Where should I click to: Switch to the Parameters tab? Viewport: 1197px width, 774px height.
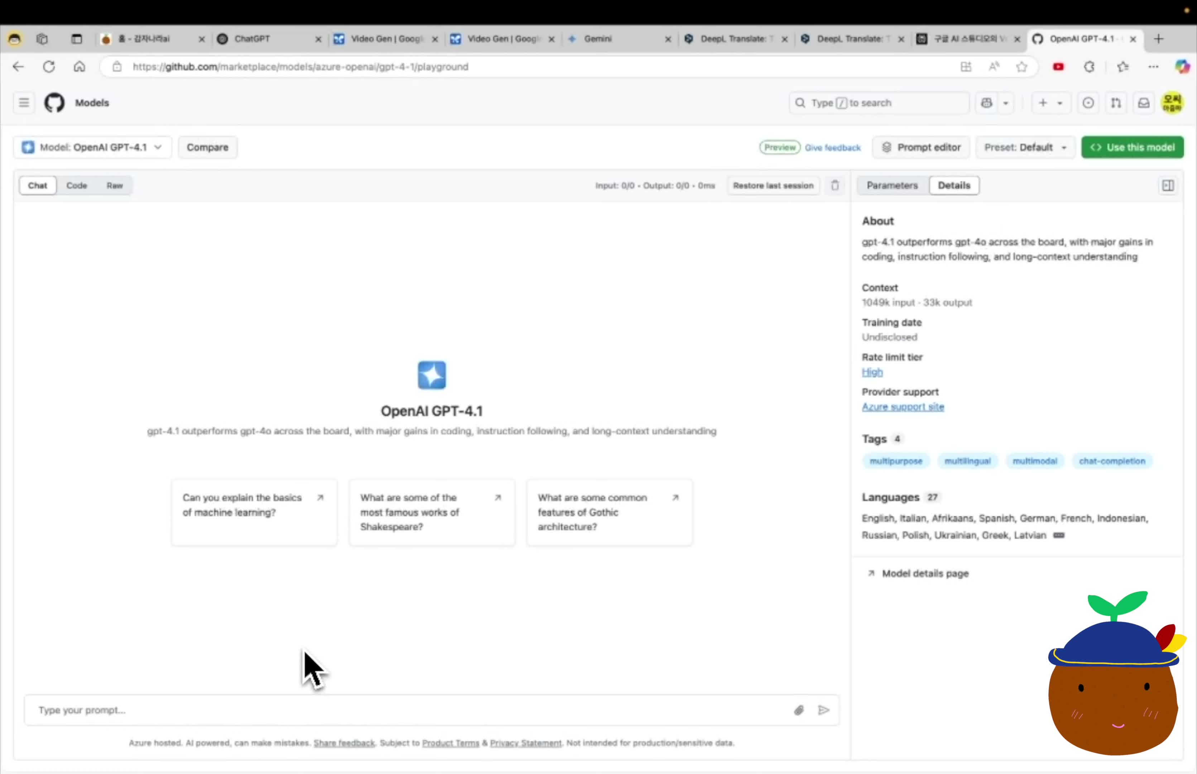(x=892, y=186)
